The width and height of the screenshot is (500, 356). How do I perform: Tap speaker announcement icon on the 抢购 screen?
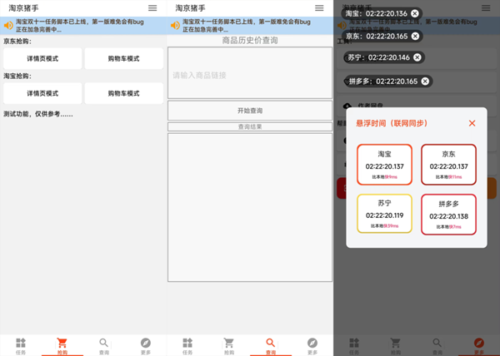(x=8, y=26)
